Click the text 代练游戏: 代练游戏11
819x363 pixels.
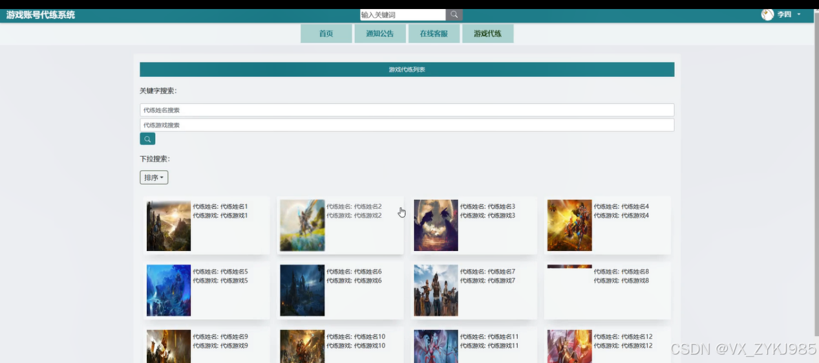[x=490, y=346]
